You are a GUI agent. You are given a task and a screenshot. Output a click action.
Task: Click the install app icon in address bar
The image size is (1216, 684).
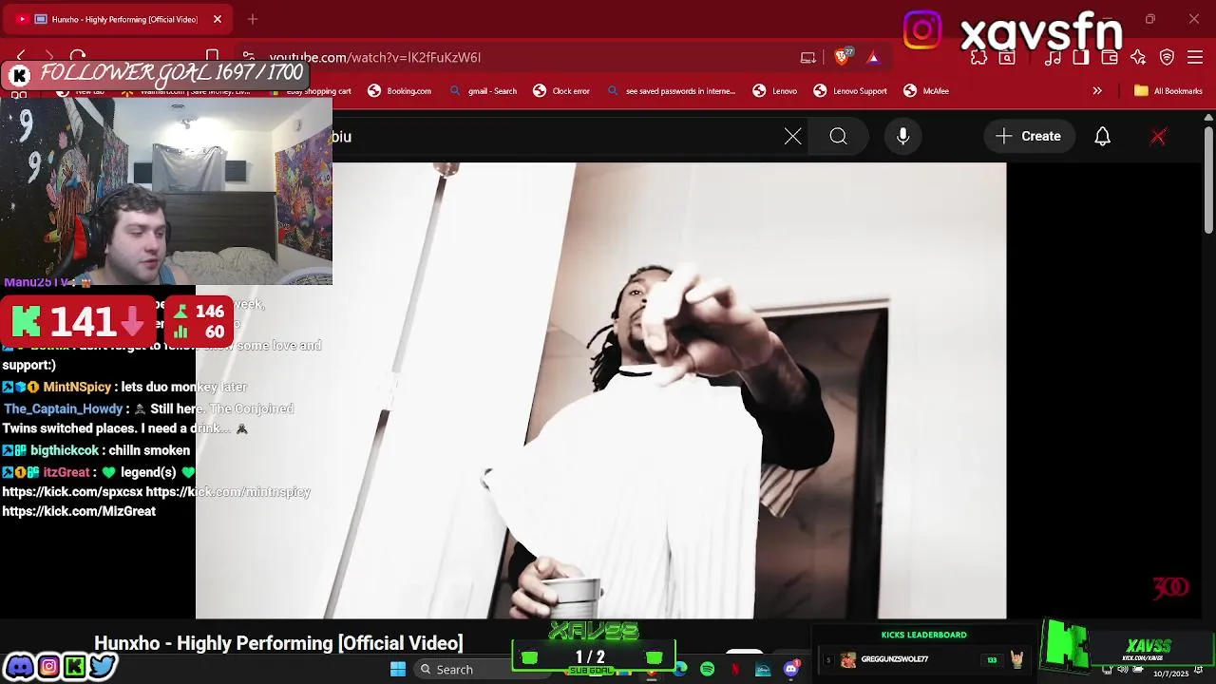(808, 58)
